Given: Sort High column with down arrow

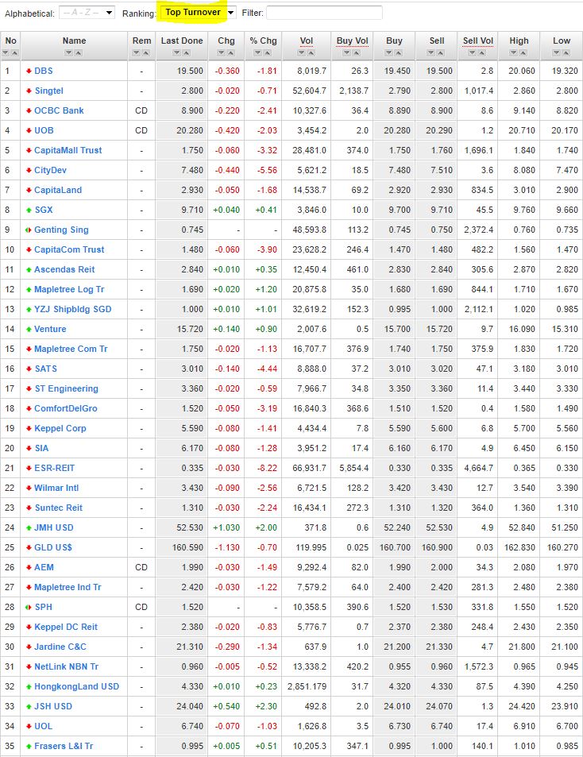Looking at the screenshot, I should point(514,52).
